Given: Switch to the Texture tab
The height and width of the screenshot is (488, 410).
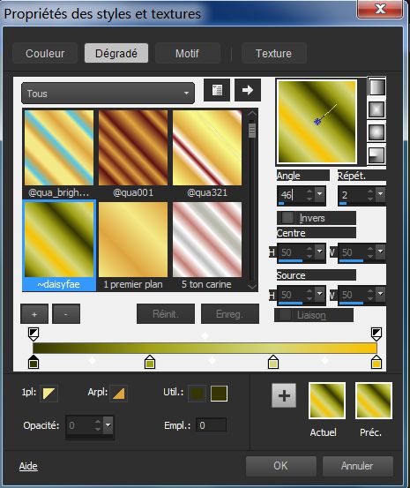Looking at the screenshot, I should 273,53.
